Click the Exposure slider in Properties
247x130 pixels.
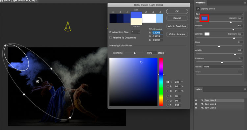point(219,38)
